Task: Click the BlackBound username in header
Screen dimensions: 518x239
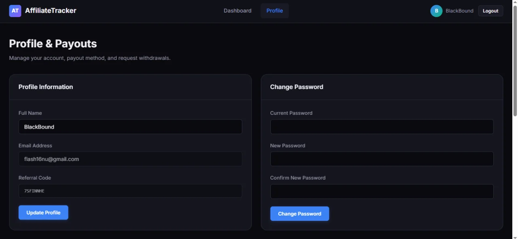Action: 459,11
